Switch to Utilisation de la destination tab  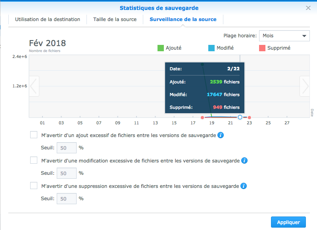(48, 19)
